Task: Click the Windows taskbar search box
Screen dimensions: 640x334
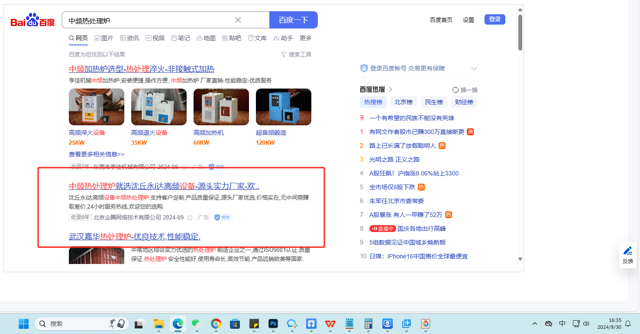Action: (82, 324)
